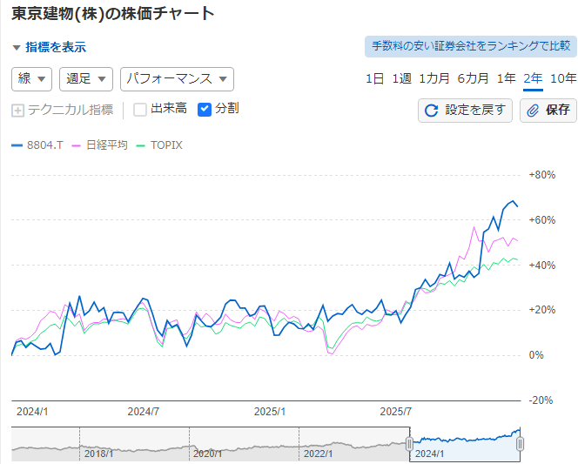Click the +60% axis label

tap(541, 220)
